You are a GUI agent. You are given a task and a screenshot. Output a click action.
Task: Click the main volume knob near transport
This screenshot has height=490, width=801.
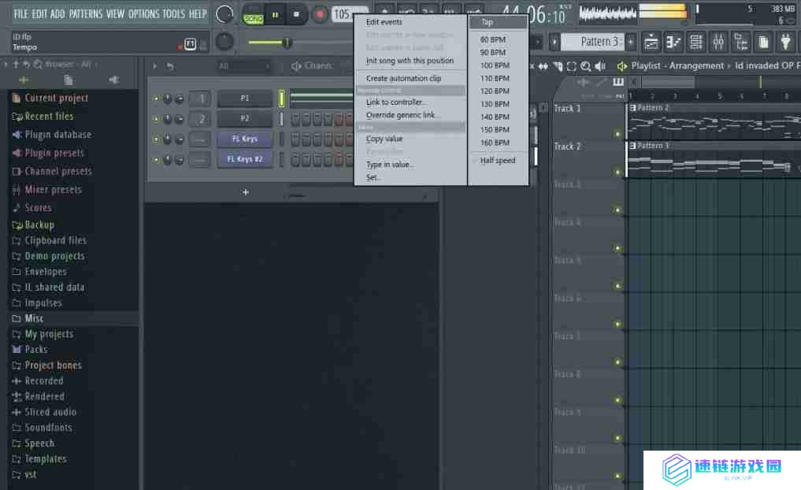point(224,14)
